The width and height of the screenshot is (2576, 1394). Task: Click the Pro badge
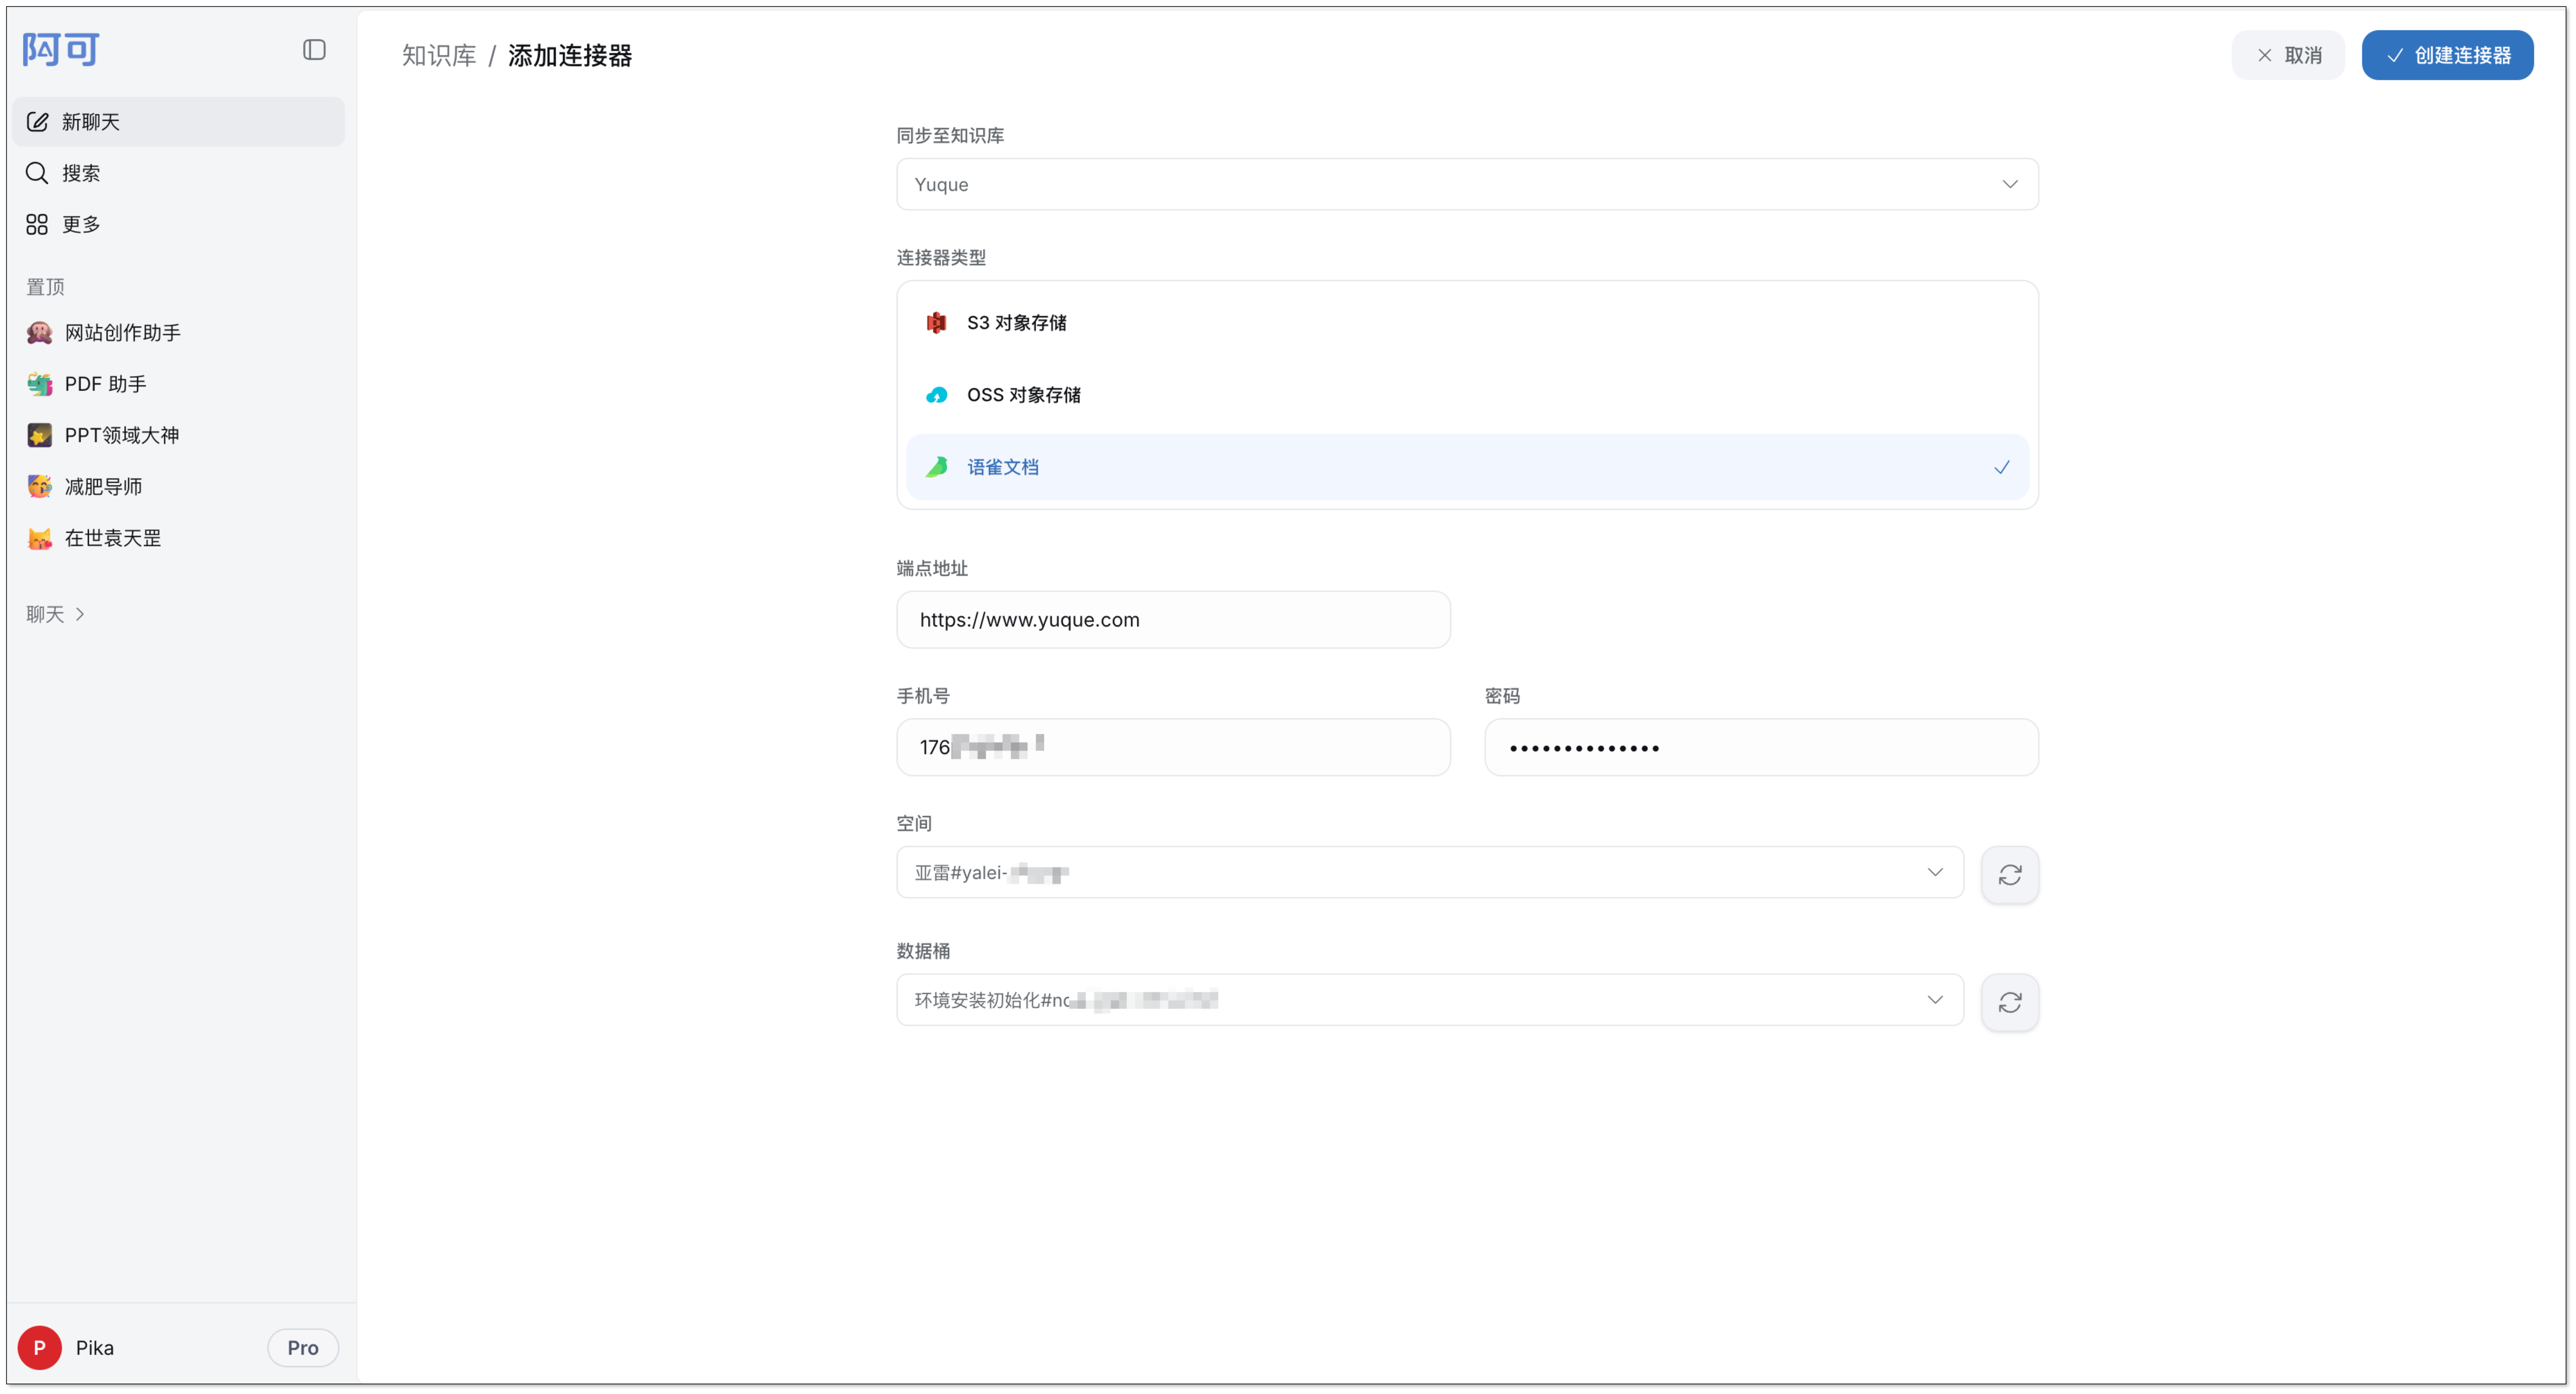[x=303, y=1348]
